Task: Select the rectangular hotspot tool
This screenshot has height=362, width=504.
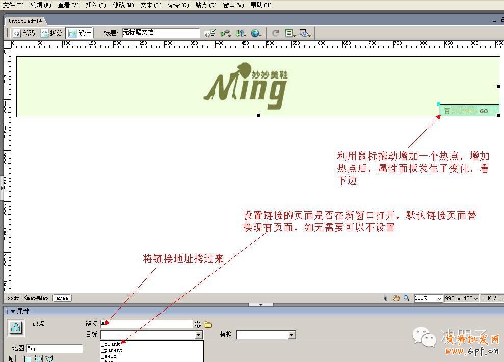Action: (x=28, y=358)
